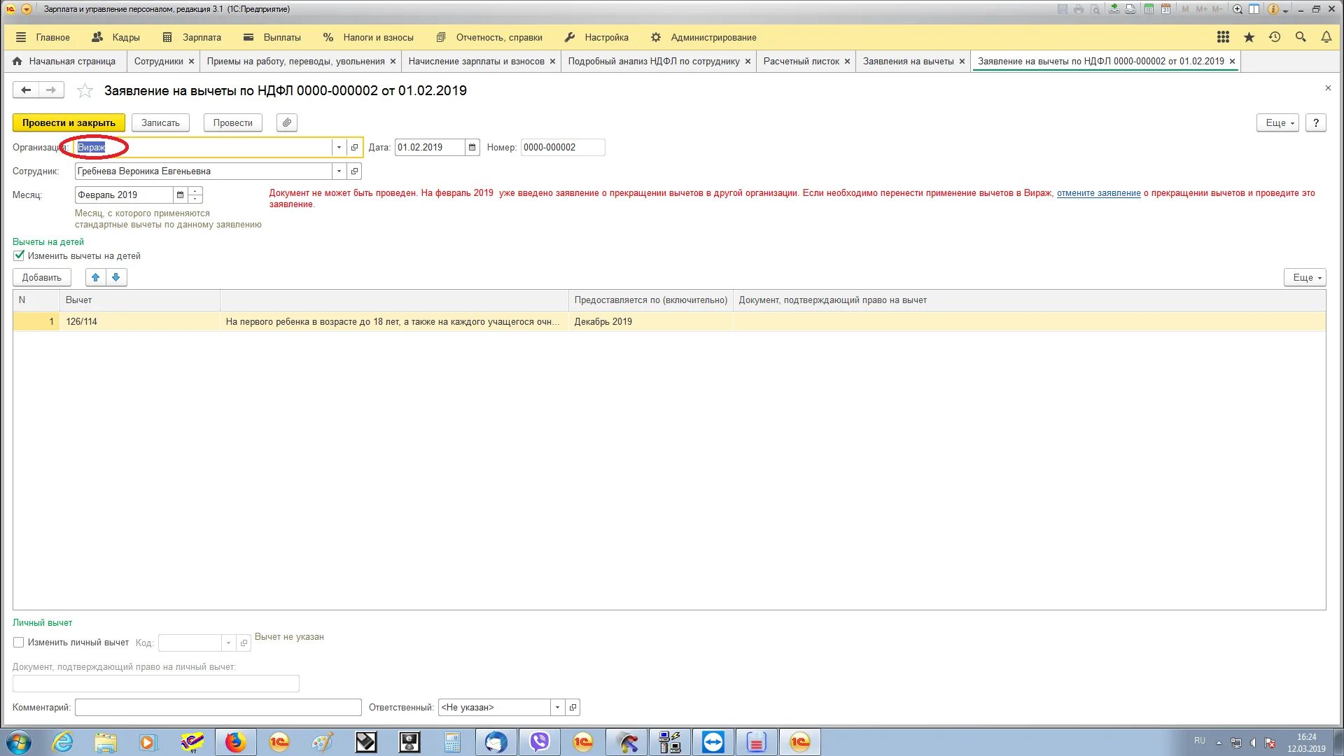
Task: Open calendar picker for Дата field
Action: (x=472, y=148)
